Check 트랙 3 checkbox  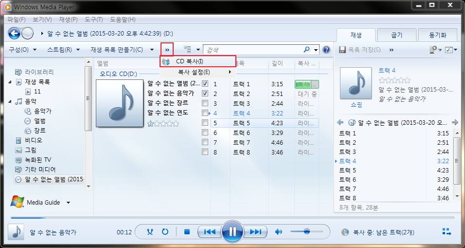(x=205, y=103)
